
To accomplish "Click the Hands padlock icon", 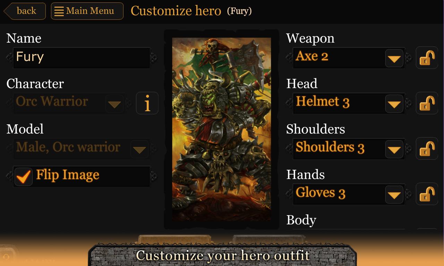I will 427,194.
